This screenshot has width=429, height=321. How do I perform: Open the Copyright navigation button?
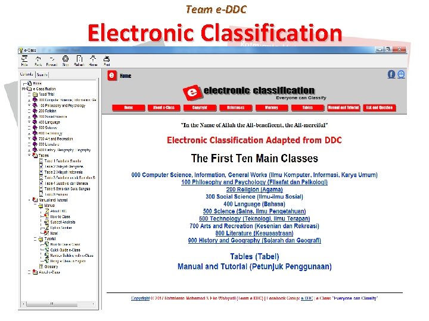pyautogui.click(x=200, y=108)
